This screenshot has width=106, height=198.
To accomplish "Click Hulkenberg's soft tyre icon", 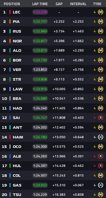I will 101,166.
